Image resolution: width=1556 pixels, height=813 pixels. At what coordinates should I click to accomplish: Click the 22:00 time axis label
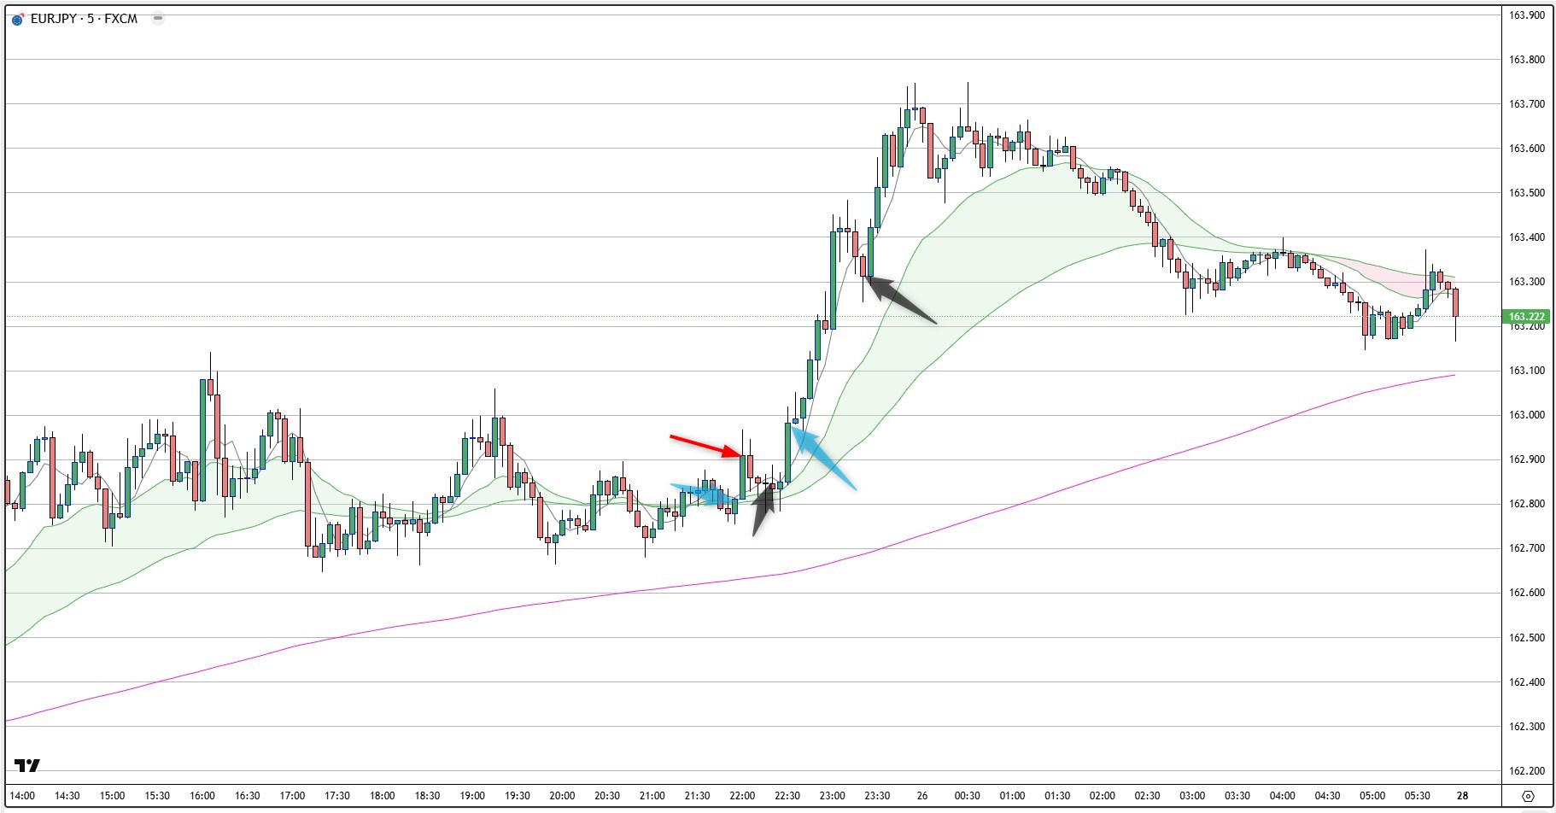coord(742,795)
